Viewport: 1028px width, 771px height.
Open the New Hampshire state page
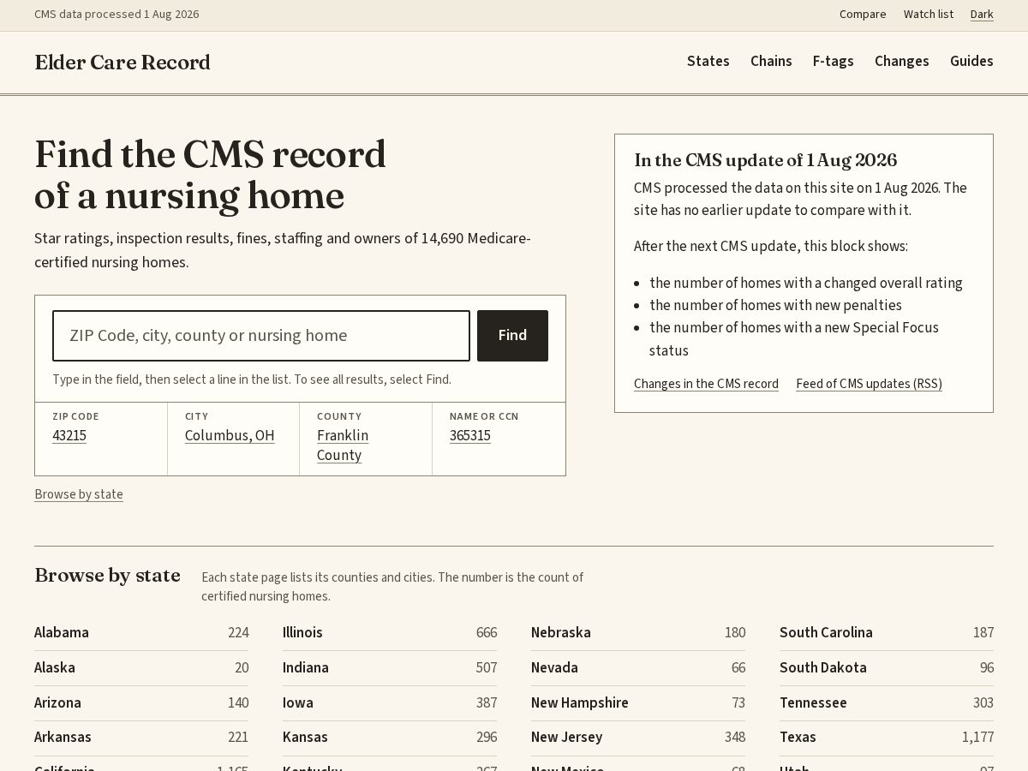click(580, 702)
